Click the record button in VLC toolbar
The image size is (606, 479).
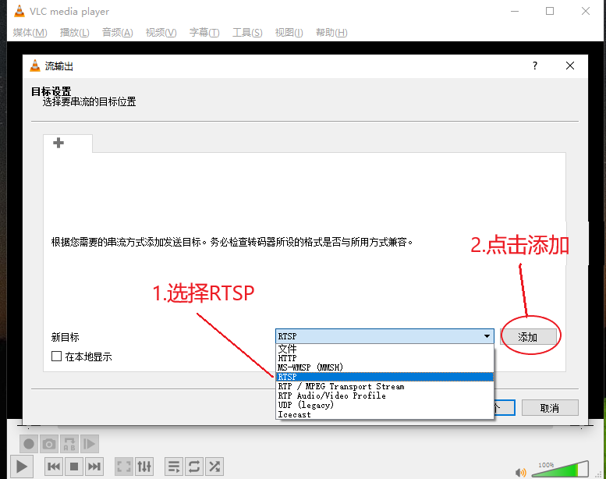click(x=29, y=444)
